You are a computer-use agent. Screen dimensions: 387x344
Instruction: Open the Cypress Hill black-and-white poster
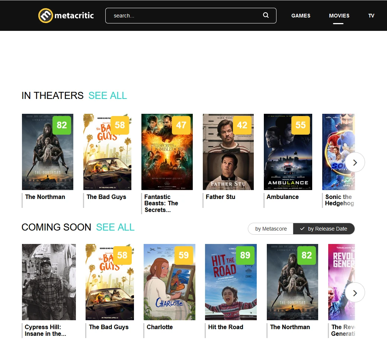point(49,282)
